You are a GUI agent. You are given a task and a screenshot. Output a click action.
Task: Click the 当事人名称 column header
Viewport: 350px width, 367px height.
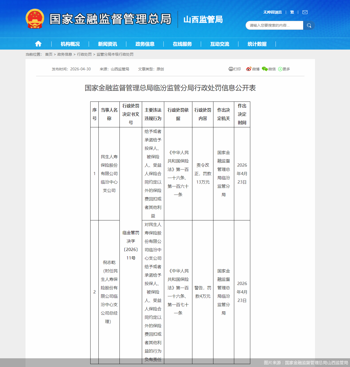(109, 114)
